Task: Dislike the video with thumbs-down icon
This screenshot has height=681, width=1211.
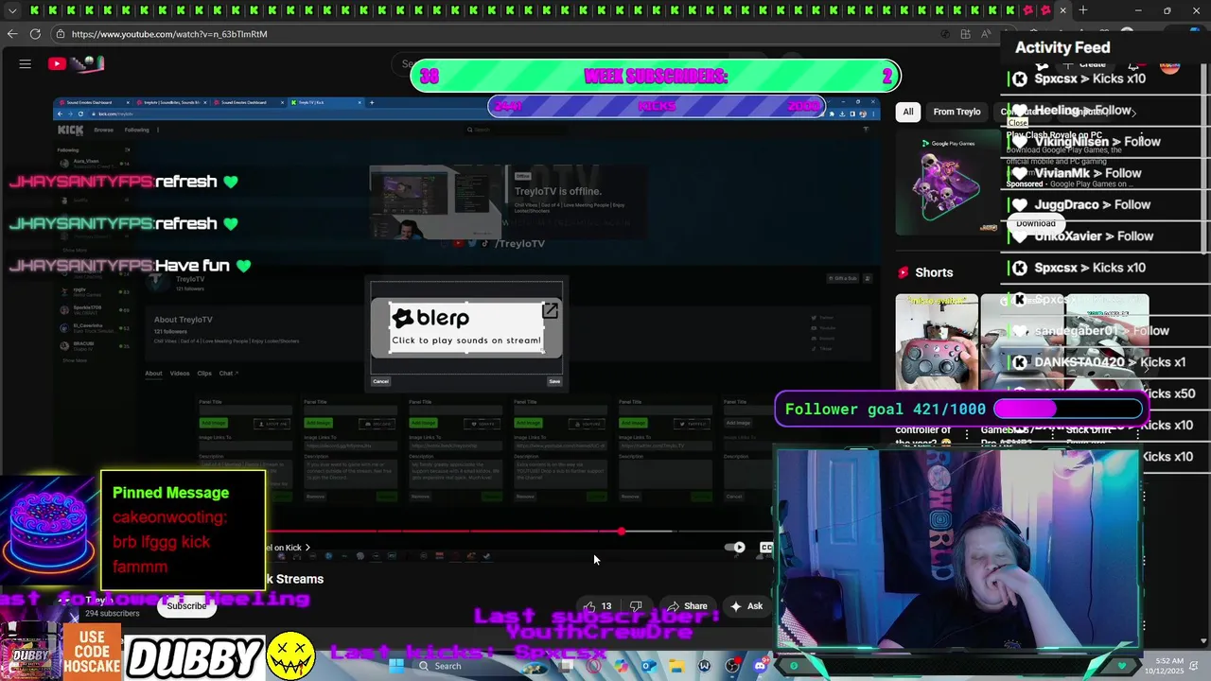Action: point(636,606)
